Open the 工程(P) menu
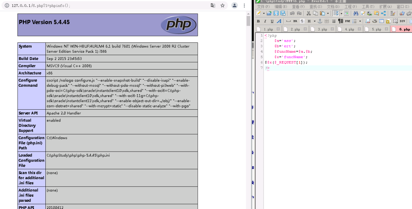The width and height of the screenshot is (412, 209). pyautogui.click(x=351, y=6)
